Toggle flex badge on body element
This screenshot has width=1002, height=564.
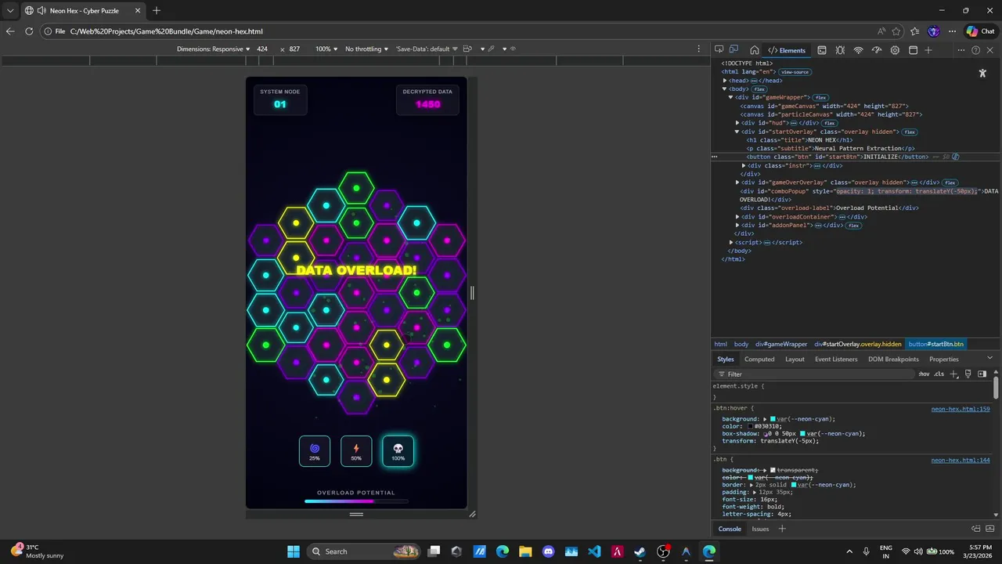click(x=759, y=89)
